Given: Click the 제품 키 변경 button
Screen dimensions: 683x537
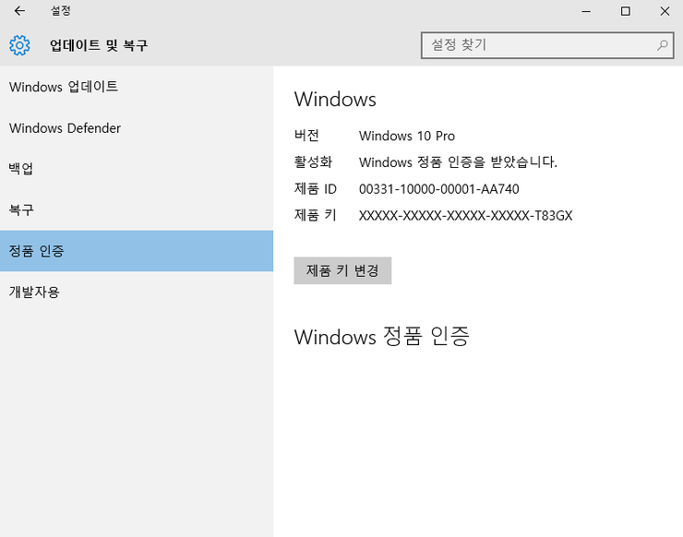Looking at the screenshot, I should 342,270.
